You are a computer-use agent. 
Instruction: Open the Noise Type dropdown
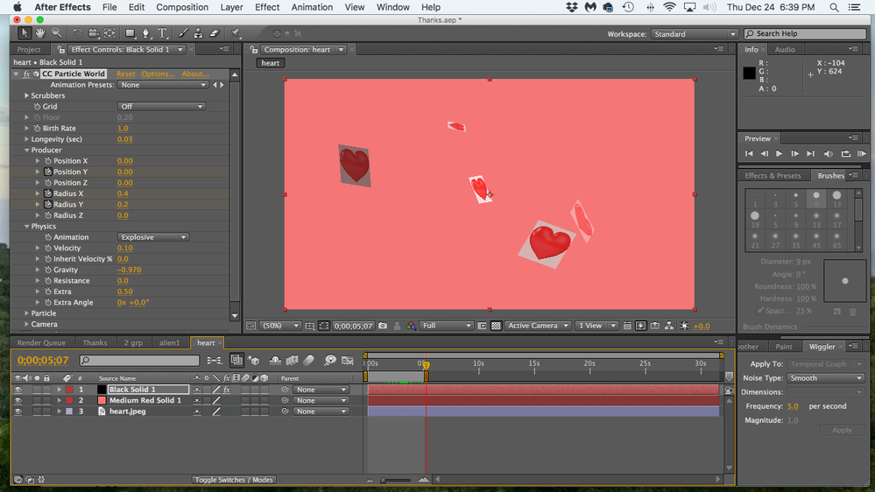pos(825,378)
